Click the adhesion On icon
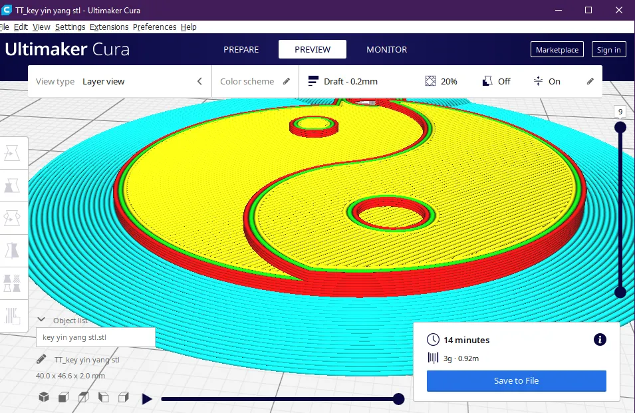 [538, 81]
